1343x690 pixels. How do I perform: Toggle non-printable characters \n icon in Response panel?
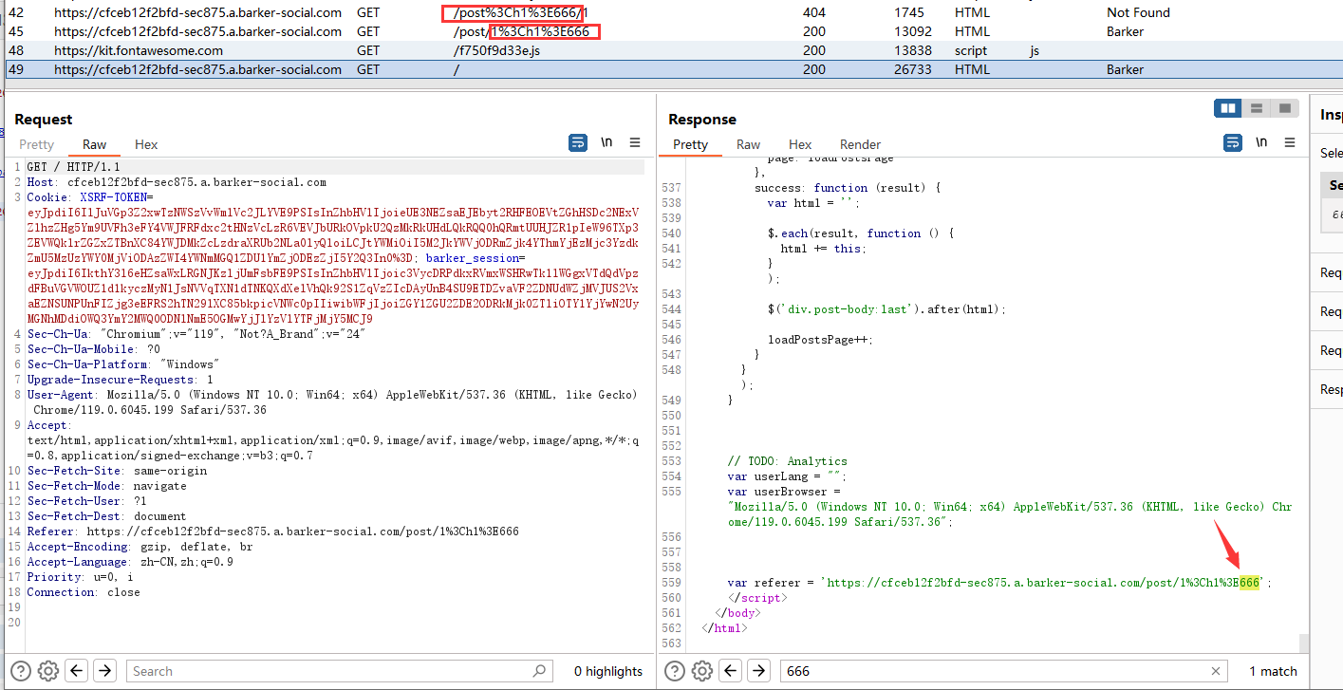[1261, 142]
